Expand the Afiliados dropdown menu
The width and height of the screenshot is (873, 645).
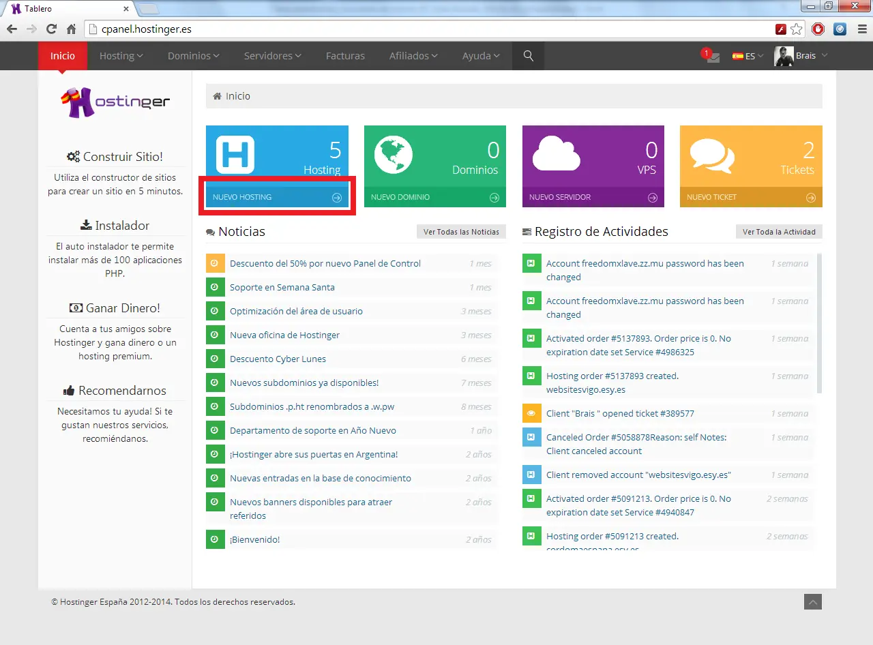tap(413, 56)
